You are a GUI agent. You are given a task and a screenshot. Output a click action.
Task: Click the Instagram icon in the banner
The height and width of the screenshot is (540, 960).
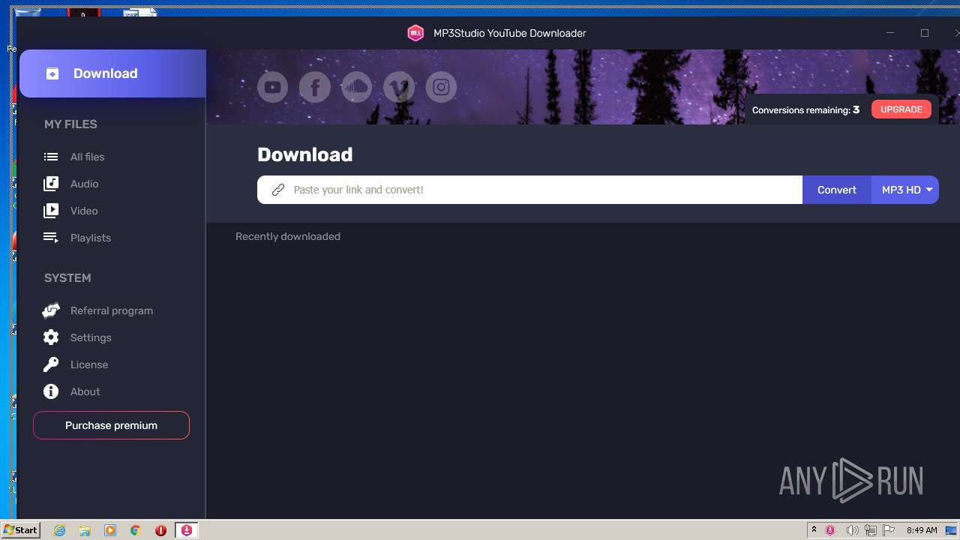[x=441, y=88]
